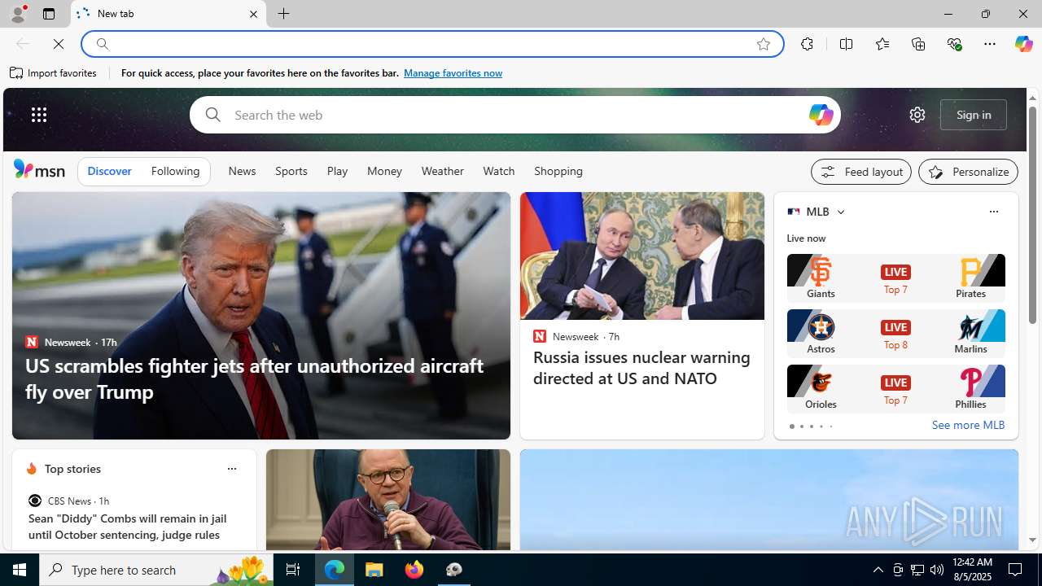Open Manage favorites now link
1042x586 pixels.
(x=453, y=73)
